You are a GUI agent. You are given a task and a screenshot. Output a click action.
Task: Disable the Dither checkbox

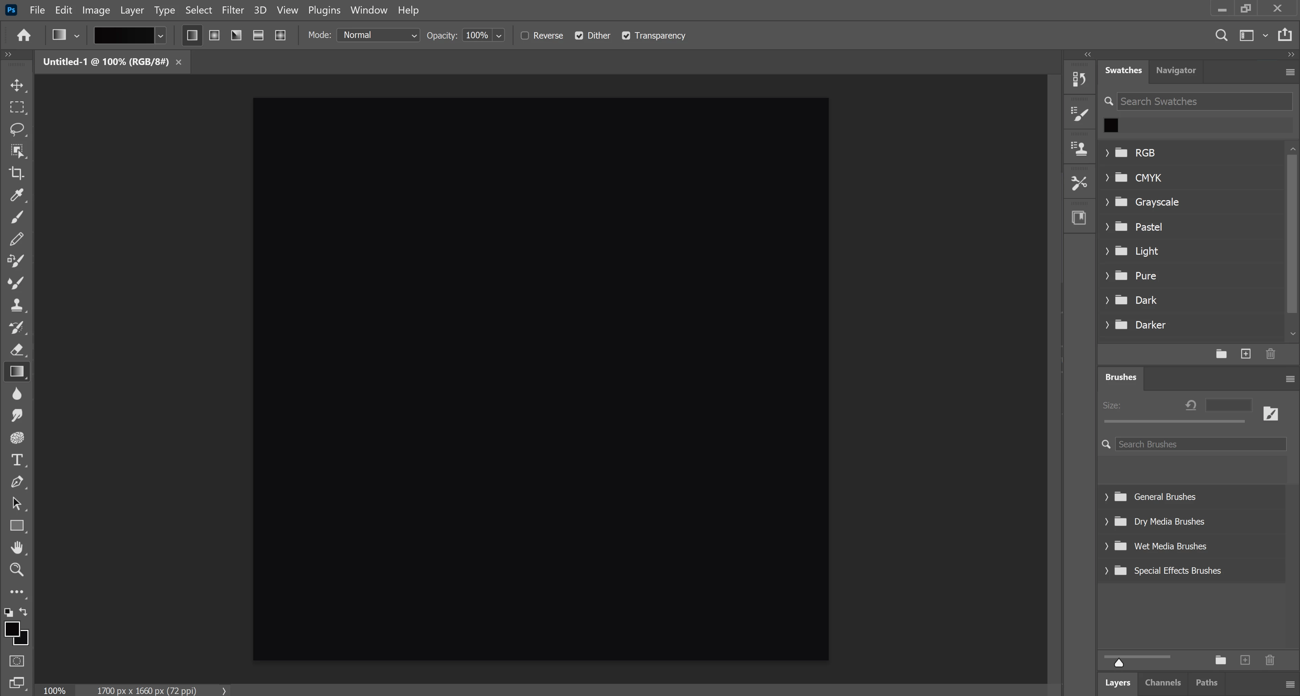pyautogui.click(x=579, y=35)
